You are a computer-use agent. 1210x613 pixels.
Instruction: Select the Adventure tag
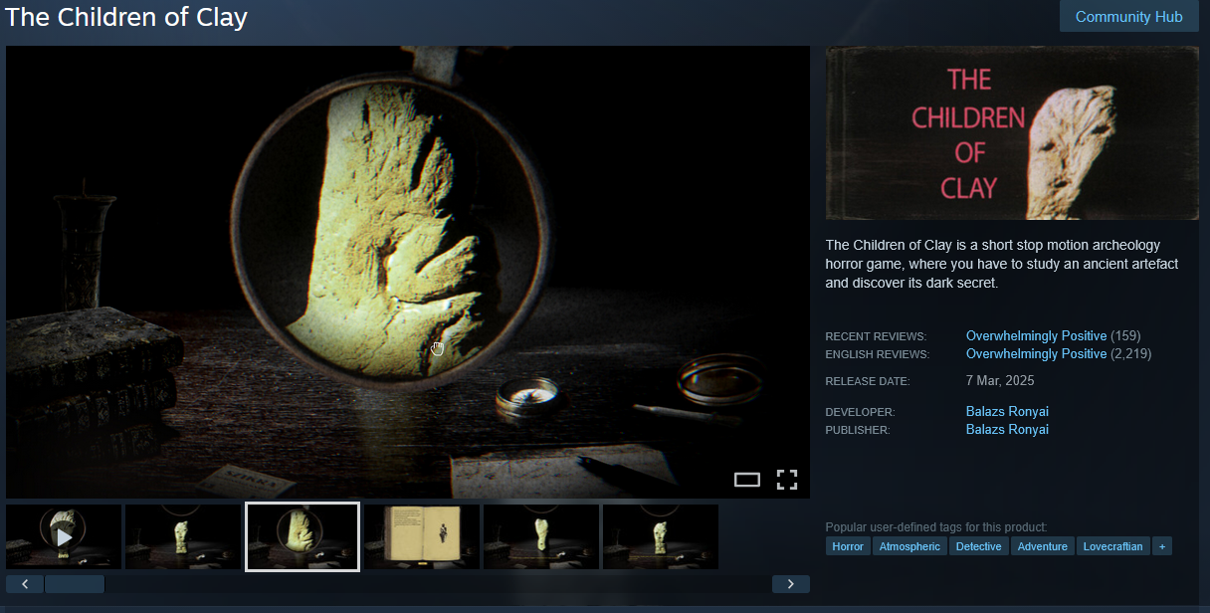pos(1043,546)
